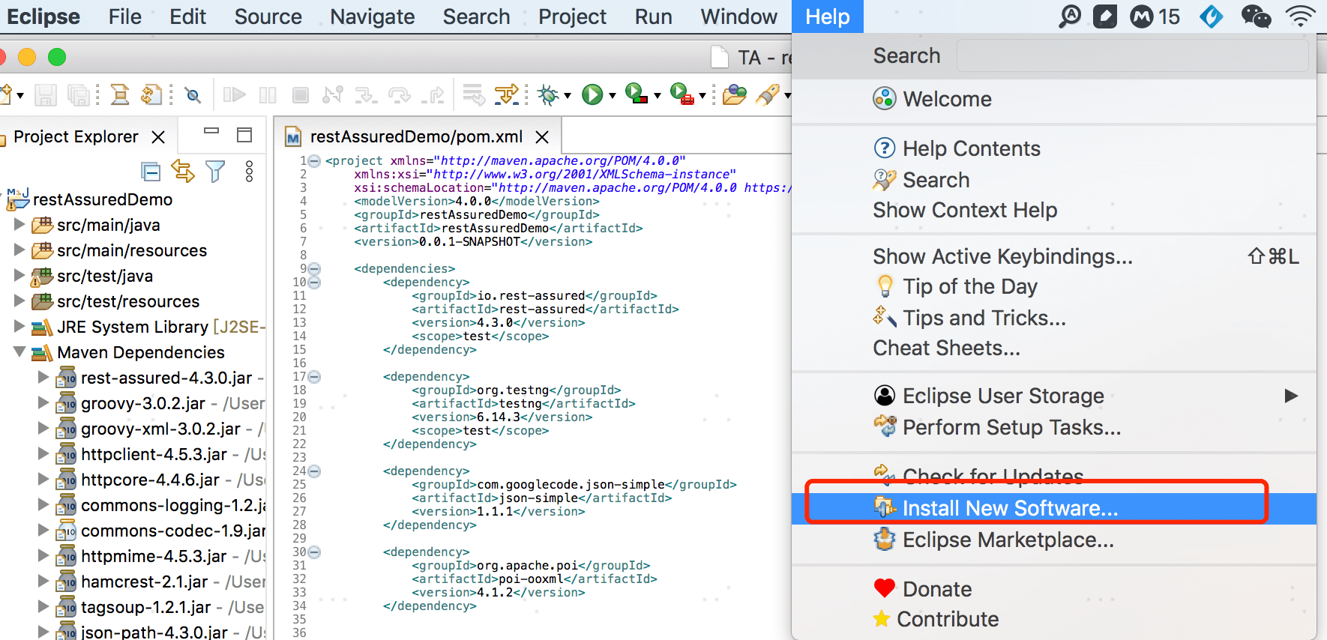
Task: Collapse the json-simple dependency fold at line 24
Action: pos(315,471)
